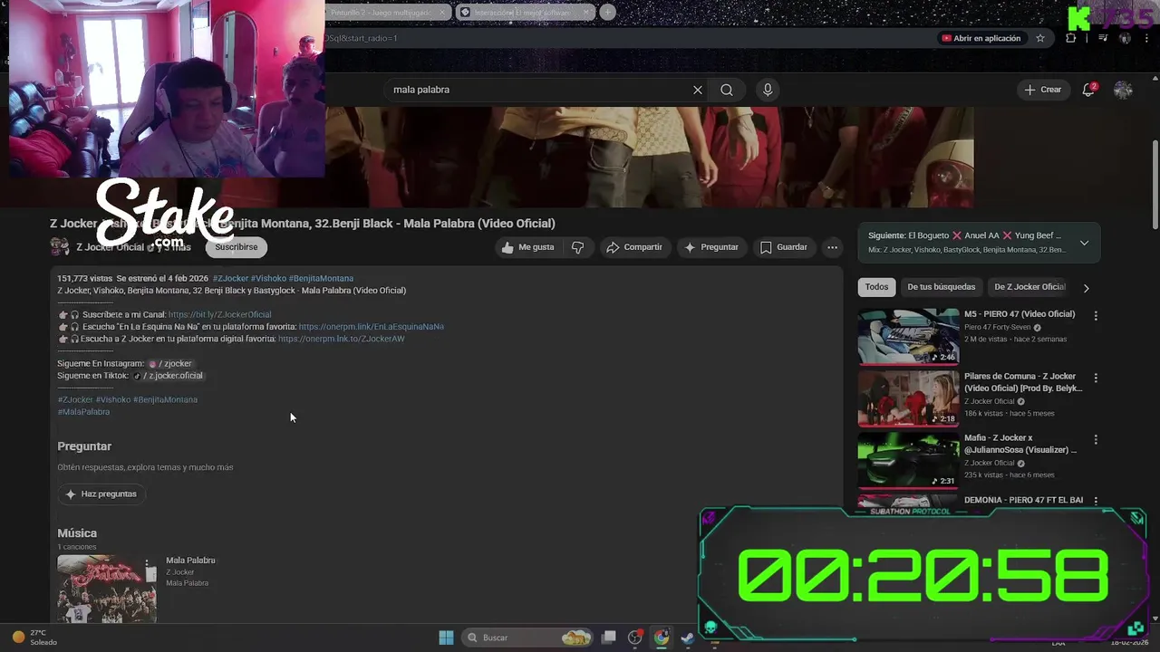Start voice search with the microphone

768,90
